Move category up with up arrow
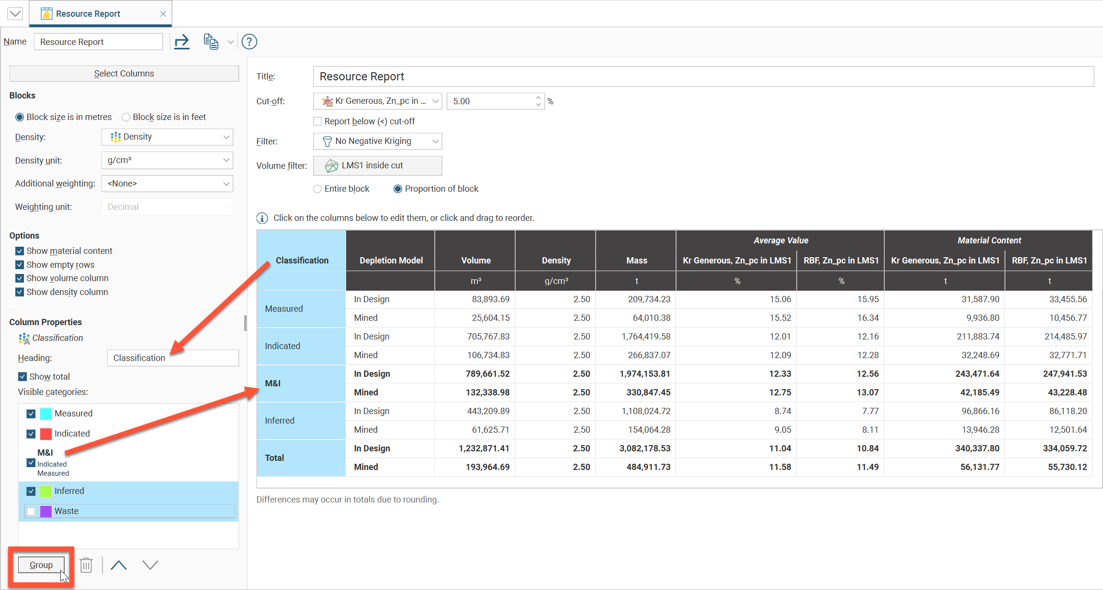Image resolution: width=1103 pixels, height=590 pixels. pos(119,565)
